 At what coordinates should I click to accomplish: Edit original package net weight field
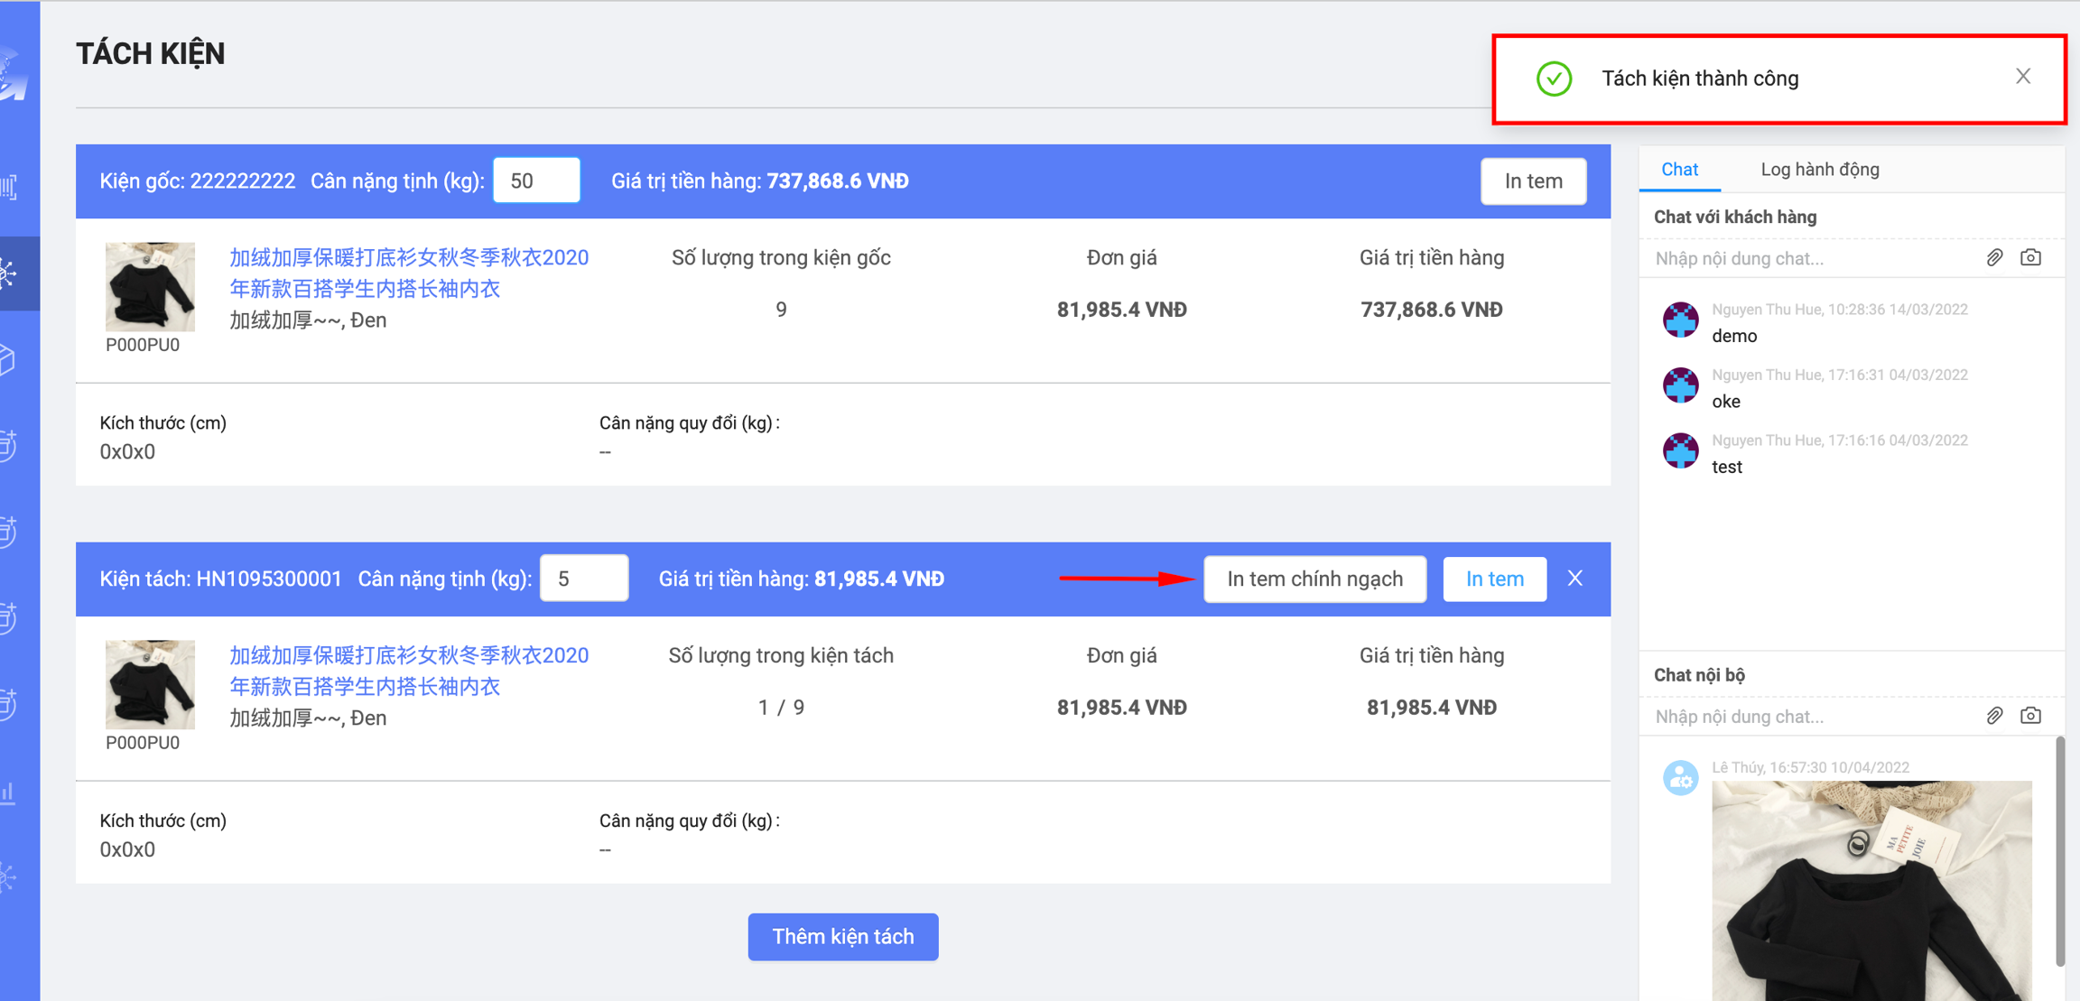tap(536, 181)
